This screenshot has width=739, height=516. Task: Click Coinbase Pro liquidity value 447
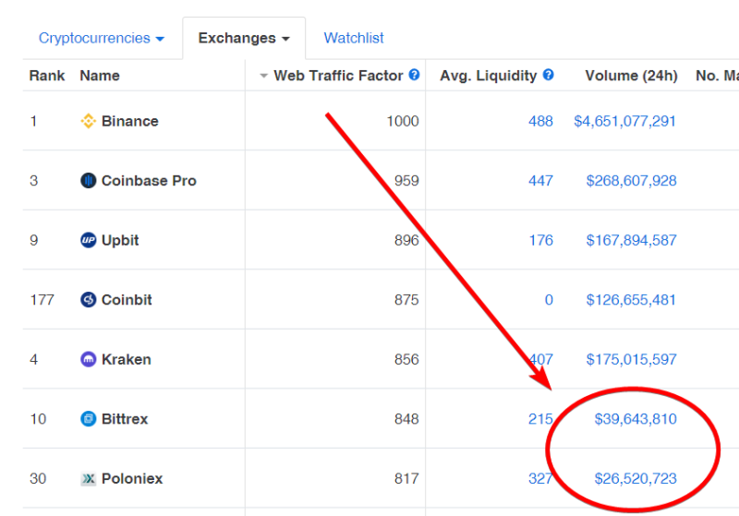coord(540,181)
